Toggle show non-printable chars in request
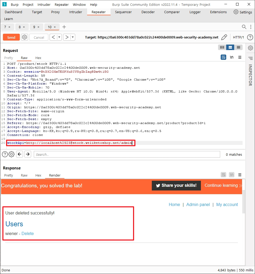Image resolution: width=255 pixels, height=274 pixels. (232, 57)
